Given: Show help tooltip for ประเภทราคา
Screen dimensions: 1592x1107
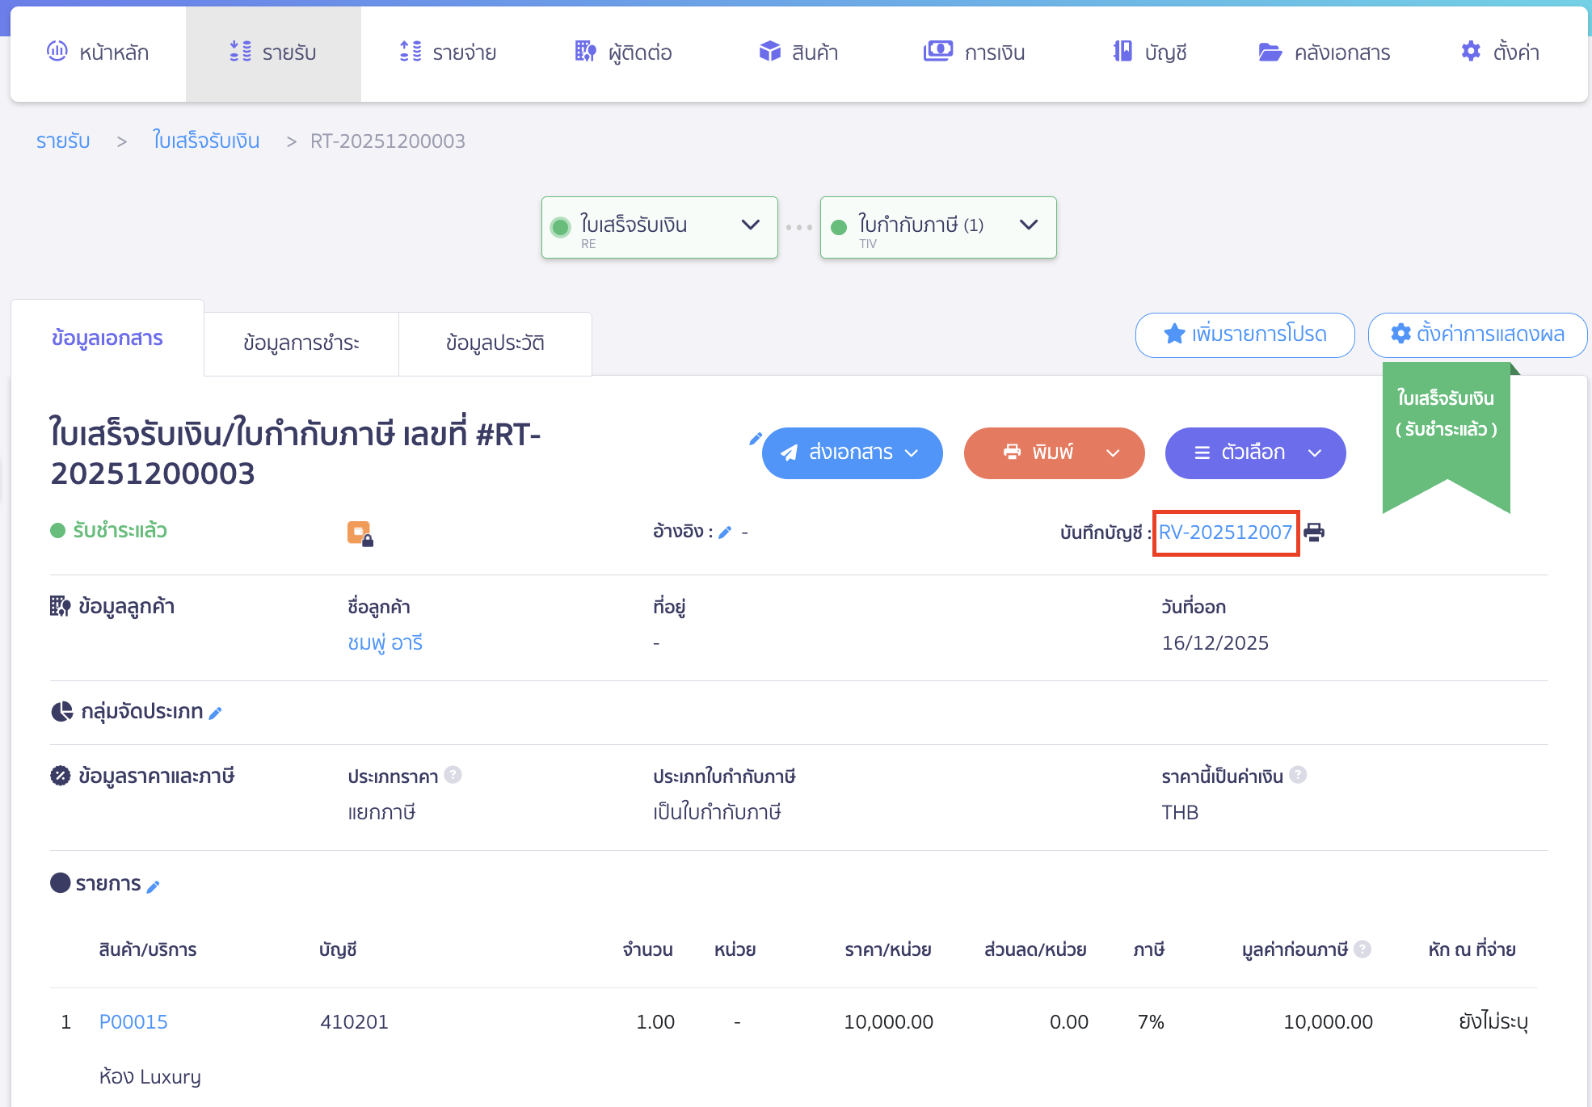Looking at the screenshot, I should (x=455, y=775).
